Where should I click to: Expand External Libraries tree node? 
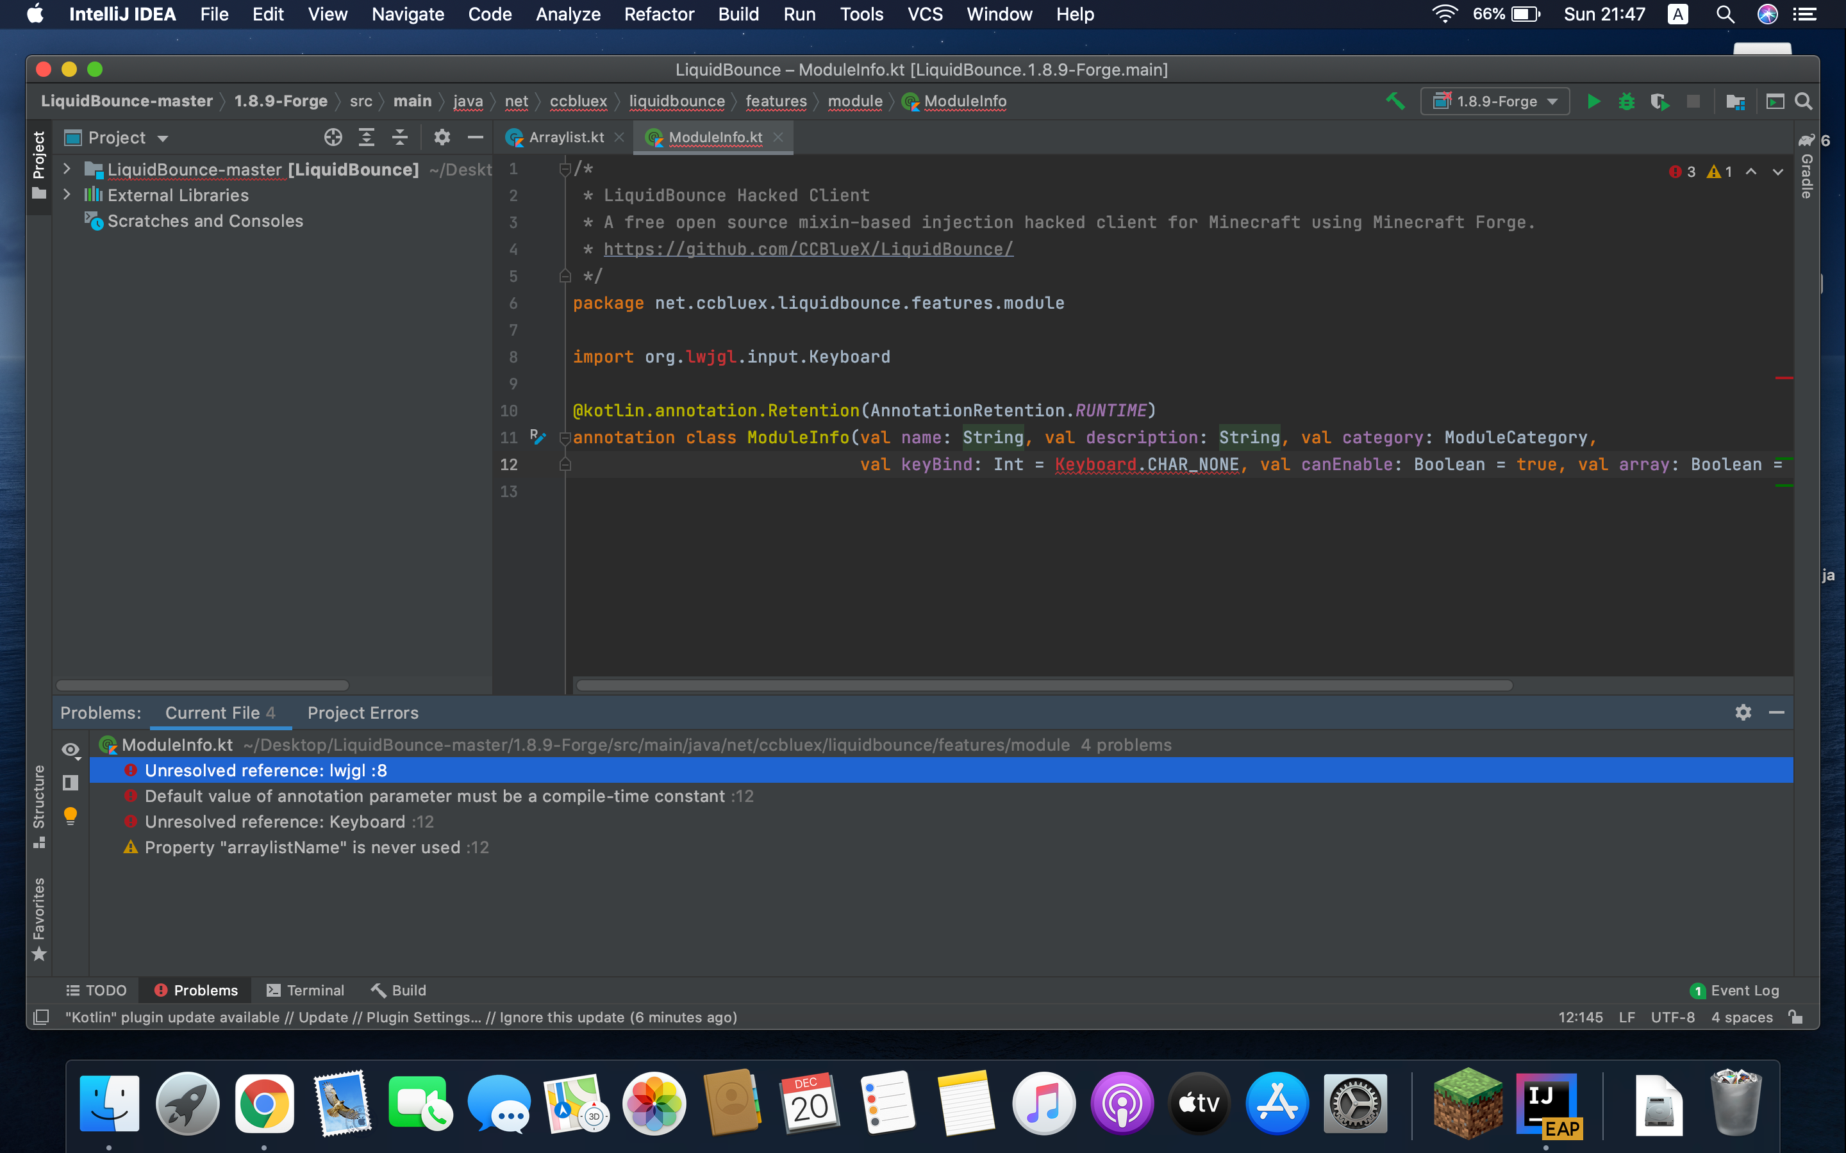67,195
